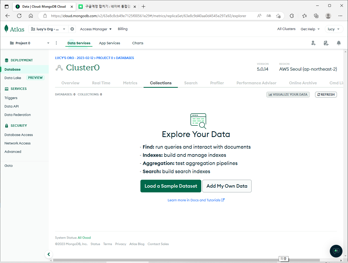Close the Naver browser tab
The height and width of the screenshot is (263, 348).
135,7
